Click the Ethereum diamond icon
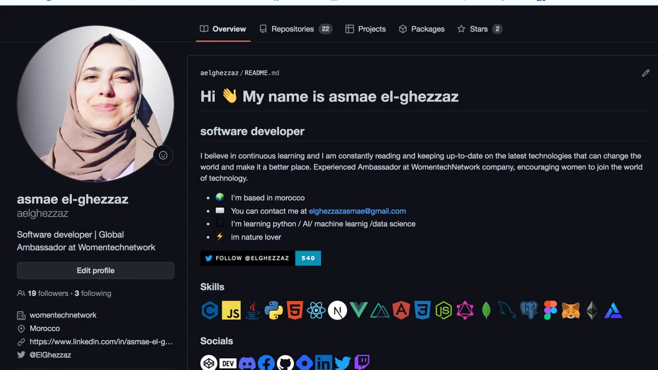This screenshot has width=658, height=370. [592, 311]
